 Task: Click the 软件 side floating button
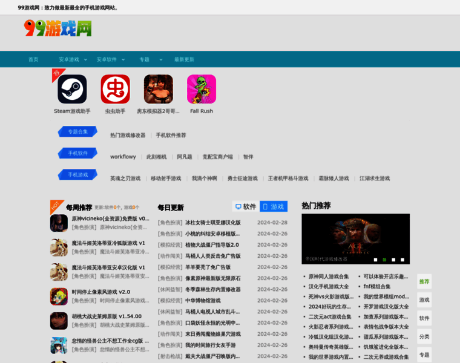click(424, 318)
